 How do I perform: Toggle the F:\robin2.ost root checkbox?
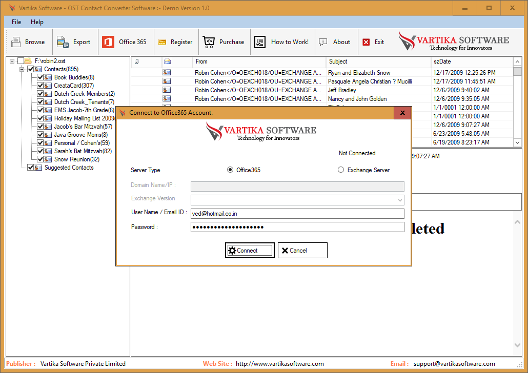21,61
